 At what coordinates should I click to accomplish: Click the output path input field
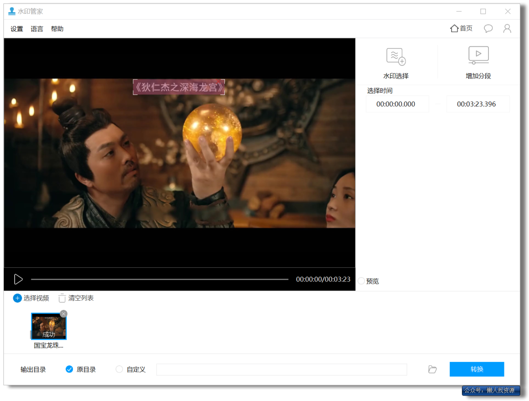coord(281,369)
